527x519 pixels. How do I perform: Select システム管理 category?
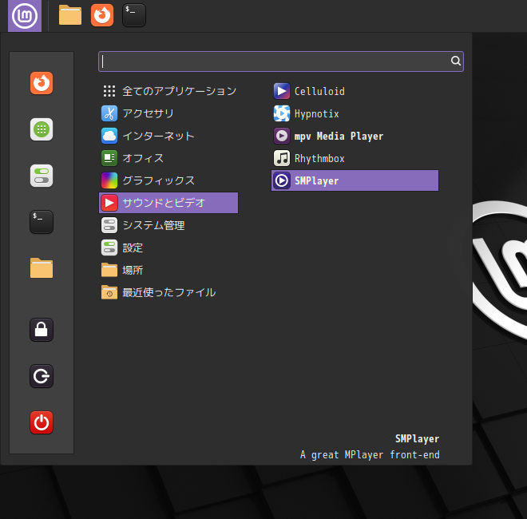(168, 225)
